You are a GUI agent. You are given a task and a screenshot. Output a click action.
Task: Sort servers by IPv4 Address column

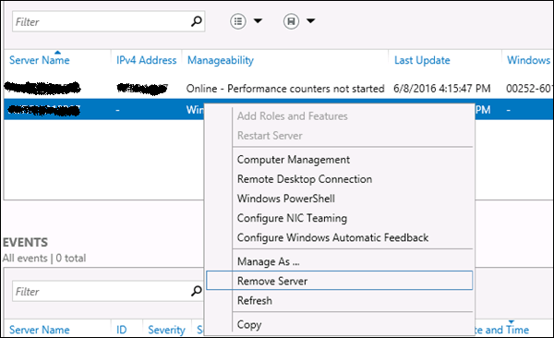146,60
